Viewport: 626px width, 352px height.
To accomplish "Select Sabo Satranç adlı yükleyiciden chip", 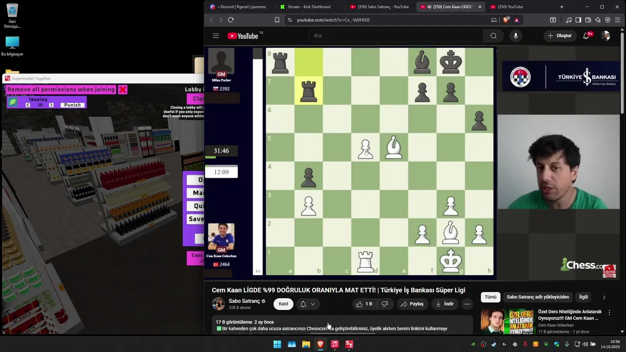I will point(538,297).
